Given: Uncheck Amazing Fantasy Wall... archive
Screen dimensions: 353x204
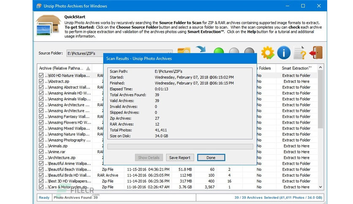Looking at the screenshot, I should click(41, 116).
